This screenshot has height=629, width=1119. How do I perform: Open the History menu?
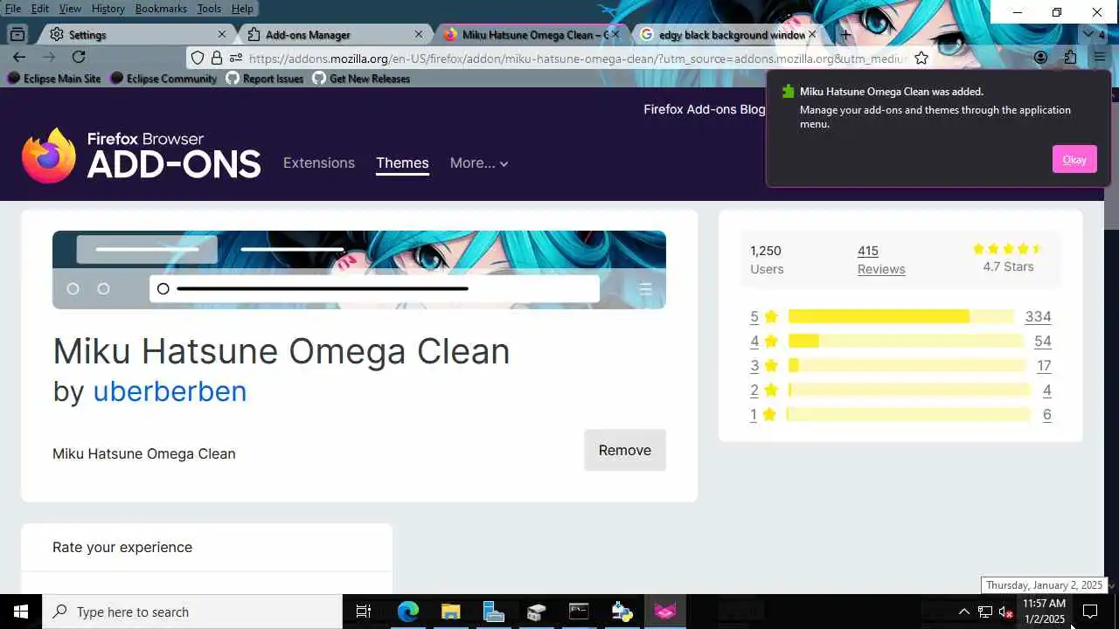point(108,8)
